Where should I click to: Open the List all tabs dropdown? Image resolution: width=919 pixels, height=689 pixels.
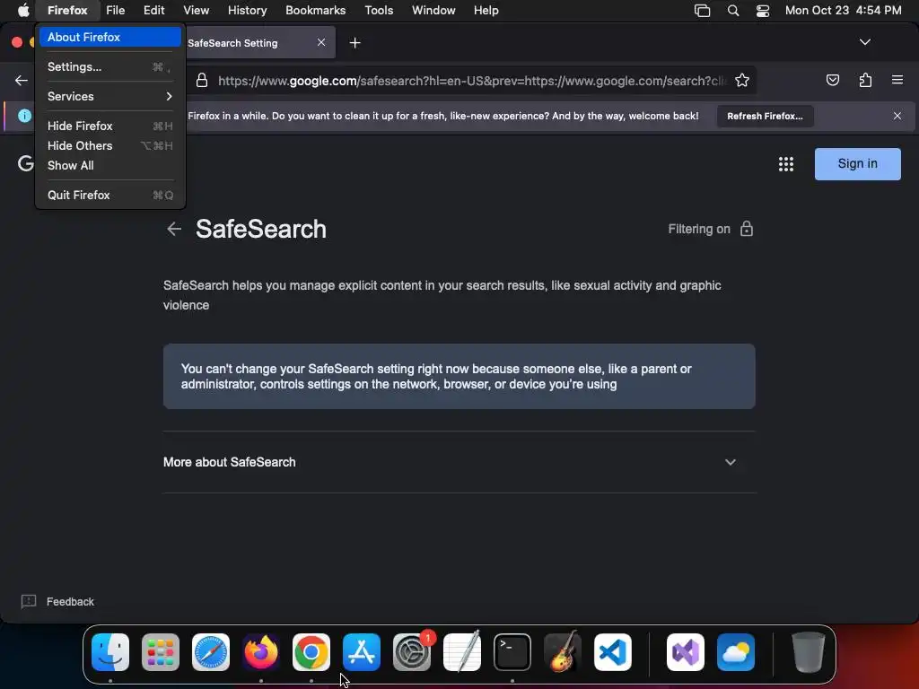864,42
